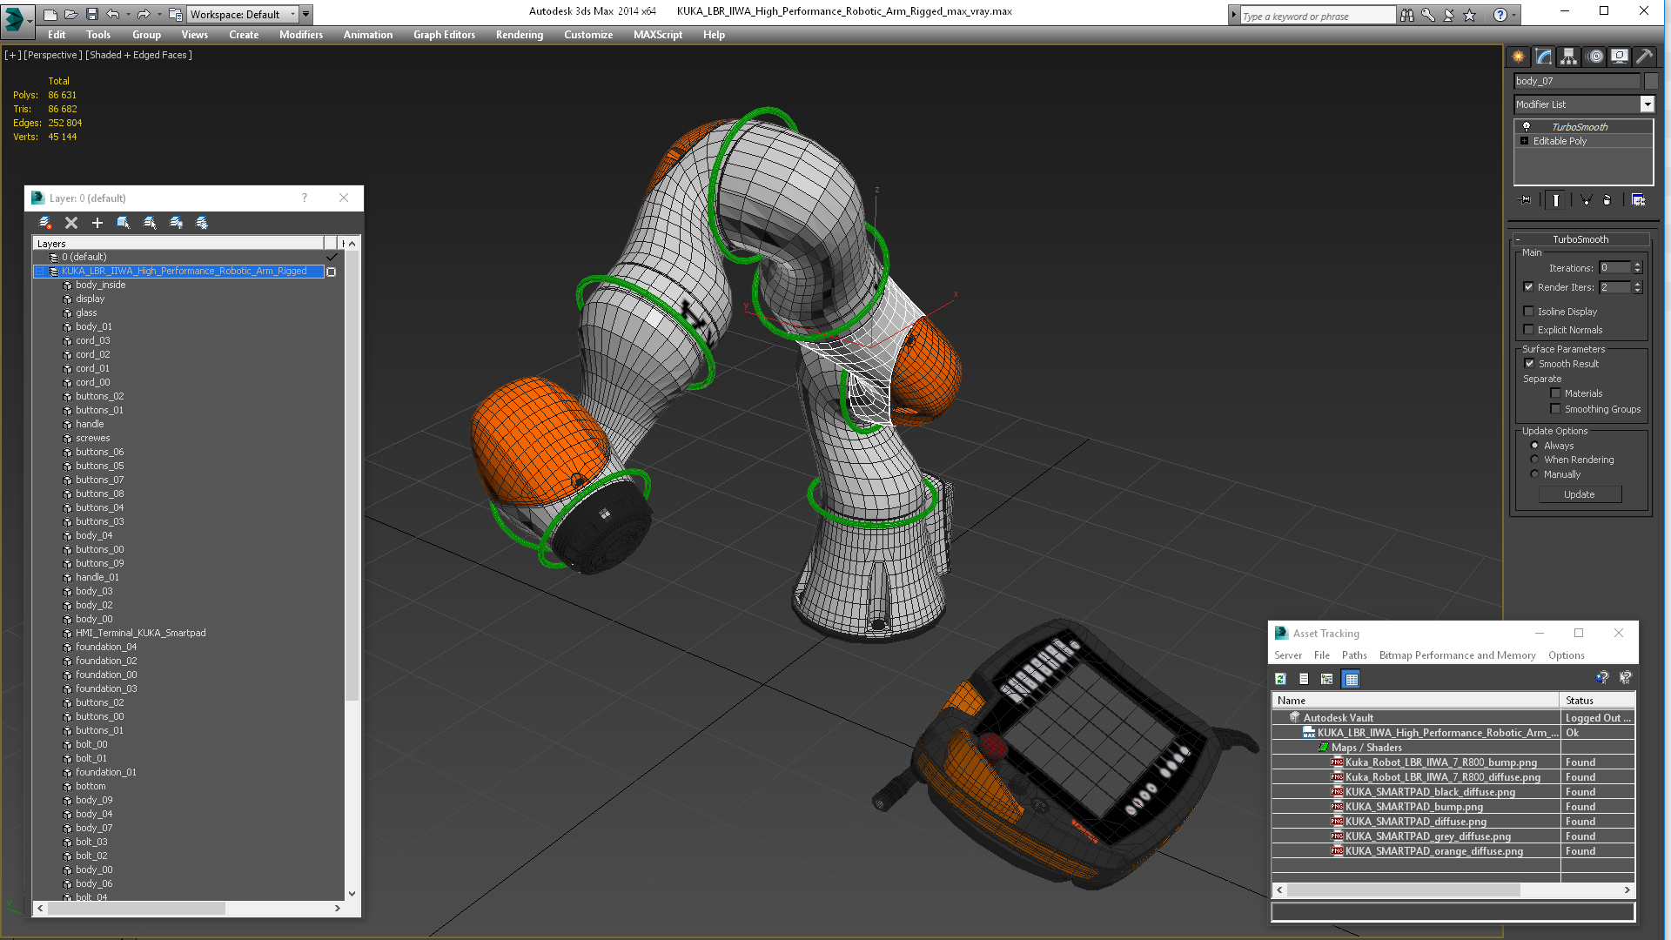
Task: Click the Help question mark icon
Action: 1500,15
